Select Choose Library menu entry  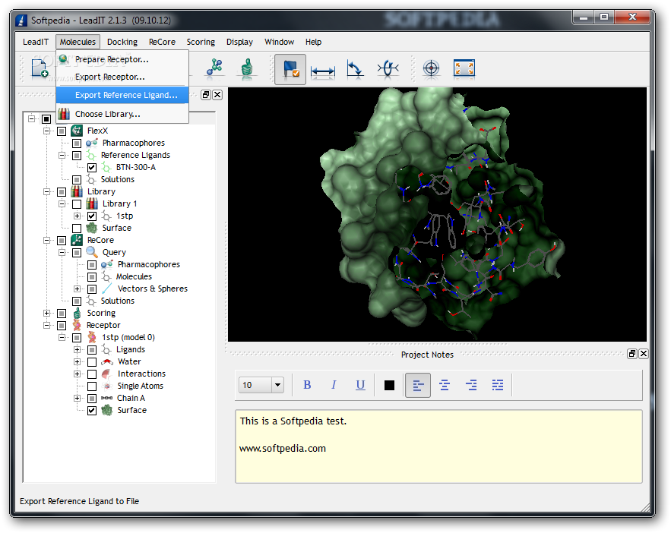122,114
